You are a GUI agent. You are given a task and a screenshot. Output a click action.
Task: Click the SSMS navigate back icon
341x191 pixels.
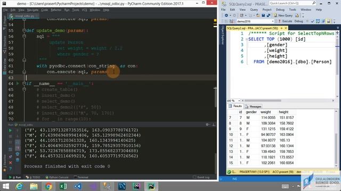pos(226,15)
